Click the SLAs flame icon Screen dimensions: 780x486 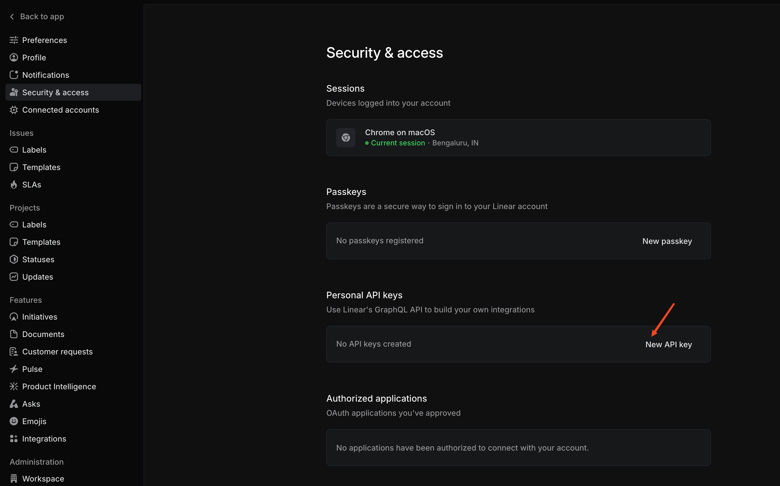pyautogui.click(x=14, y=185)
